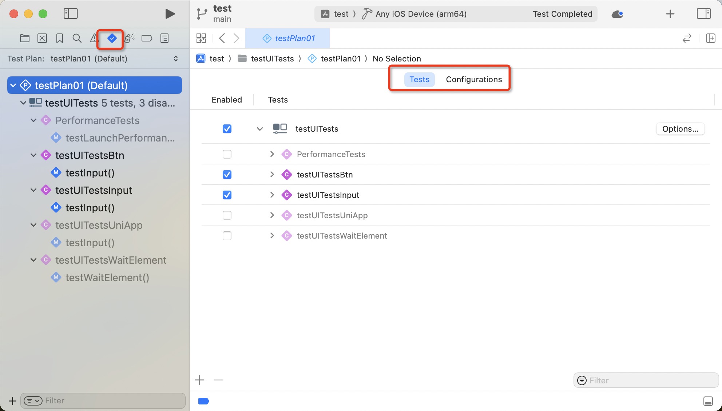
Task: Collapse testUITestsUniApp in navigator tree
Action: (33, 225)
